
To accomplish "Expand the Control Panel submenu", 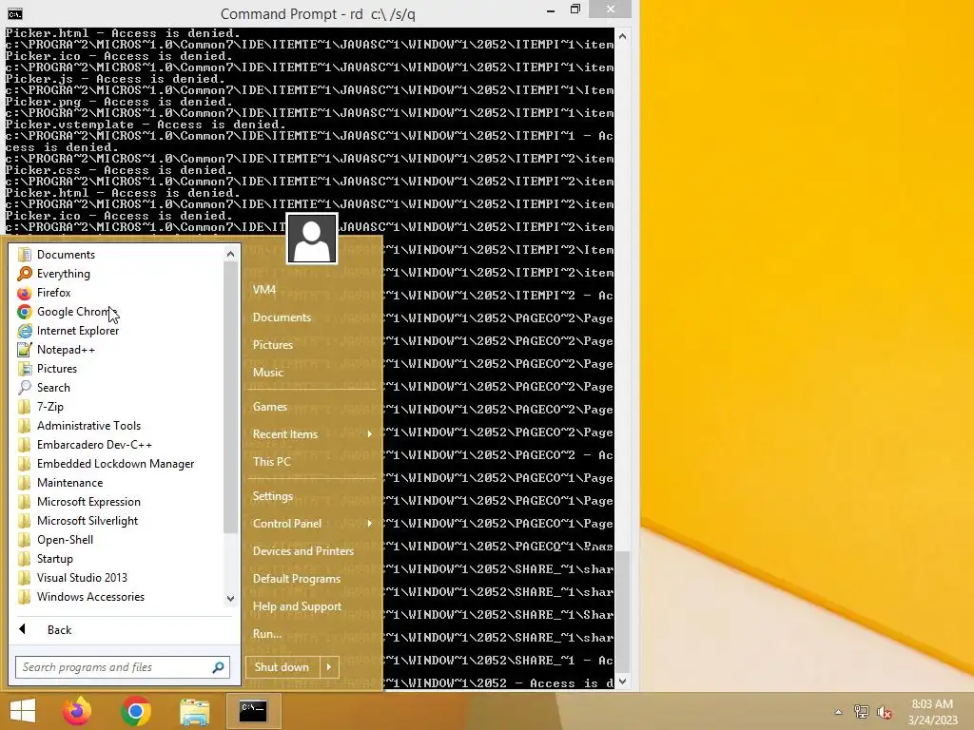I will (312, 524).
